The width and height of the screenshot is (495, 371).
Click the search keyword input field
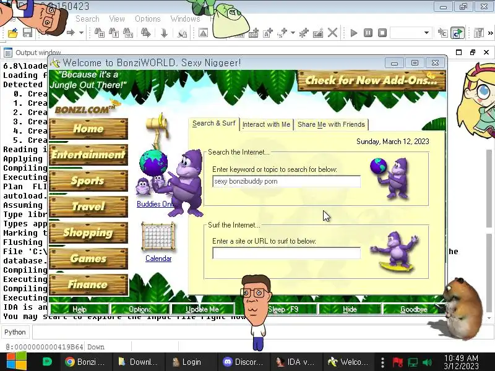point(286,181)
